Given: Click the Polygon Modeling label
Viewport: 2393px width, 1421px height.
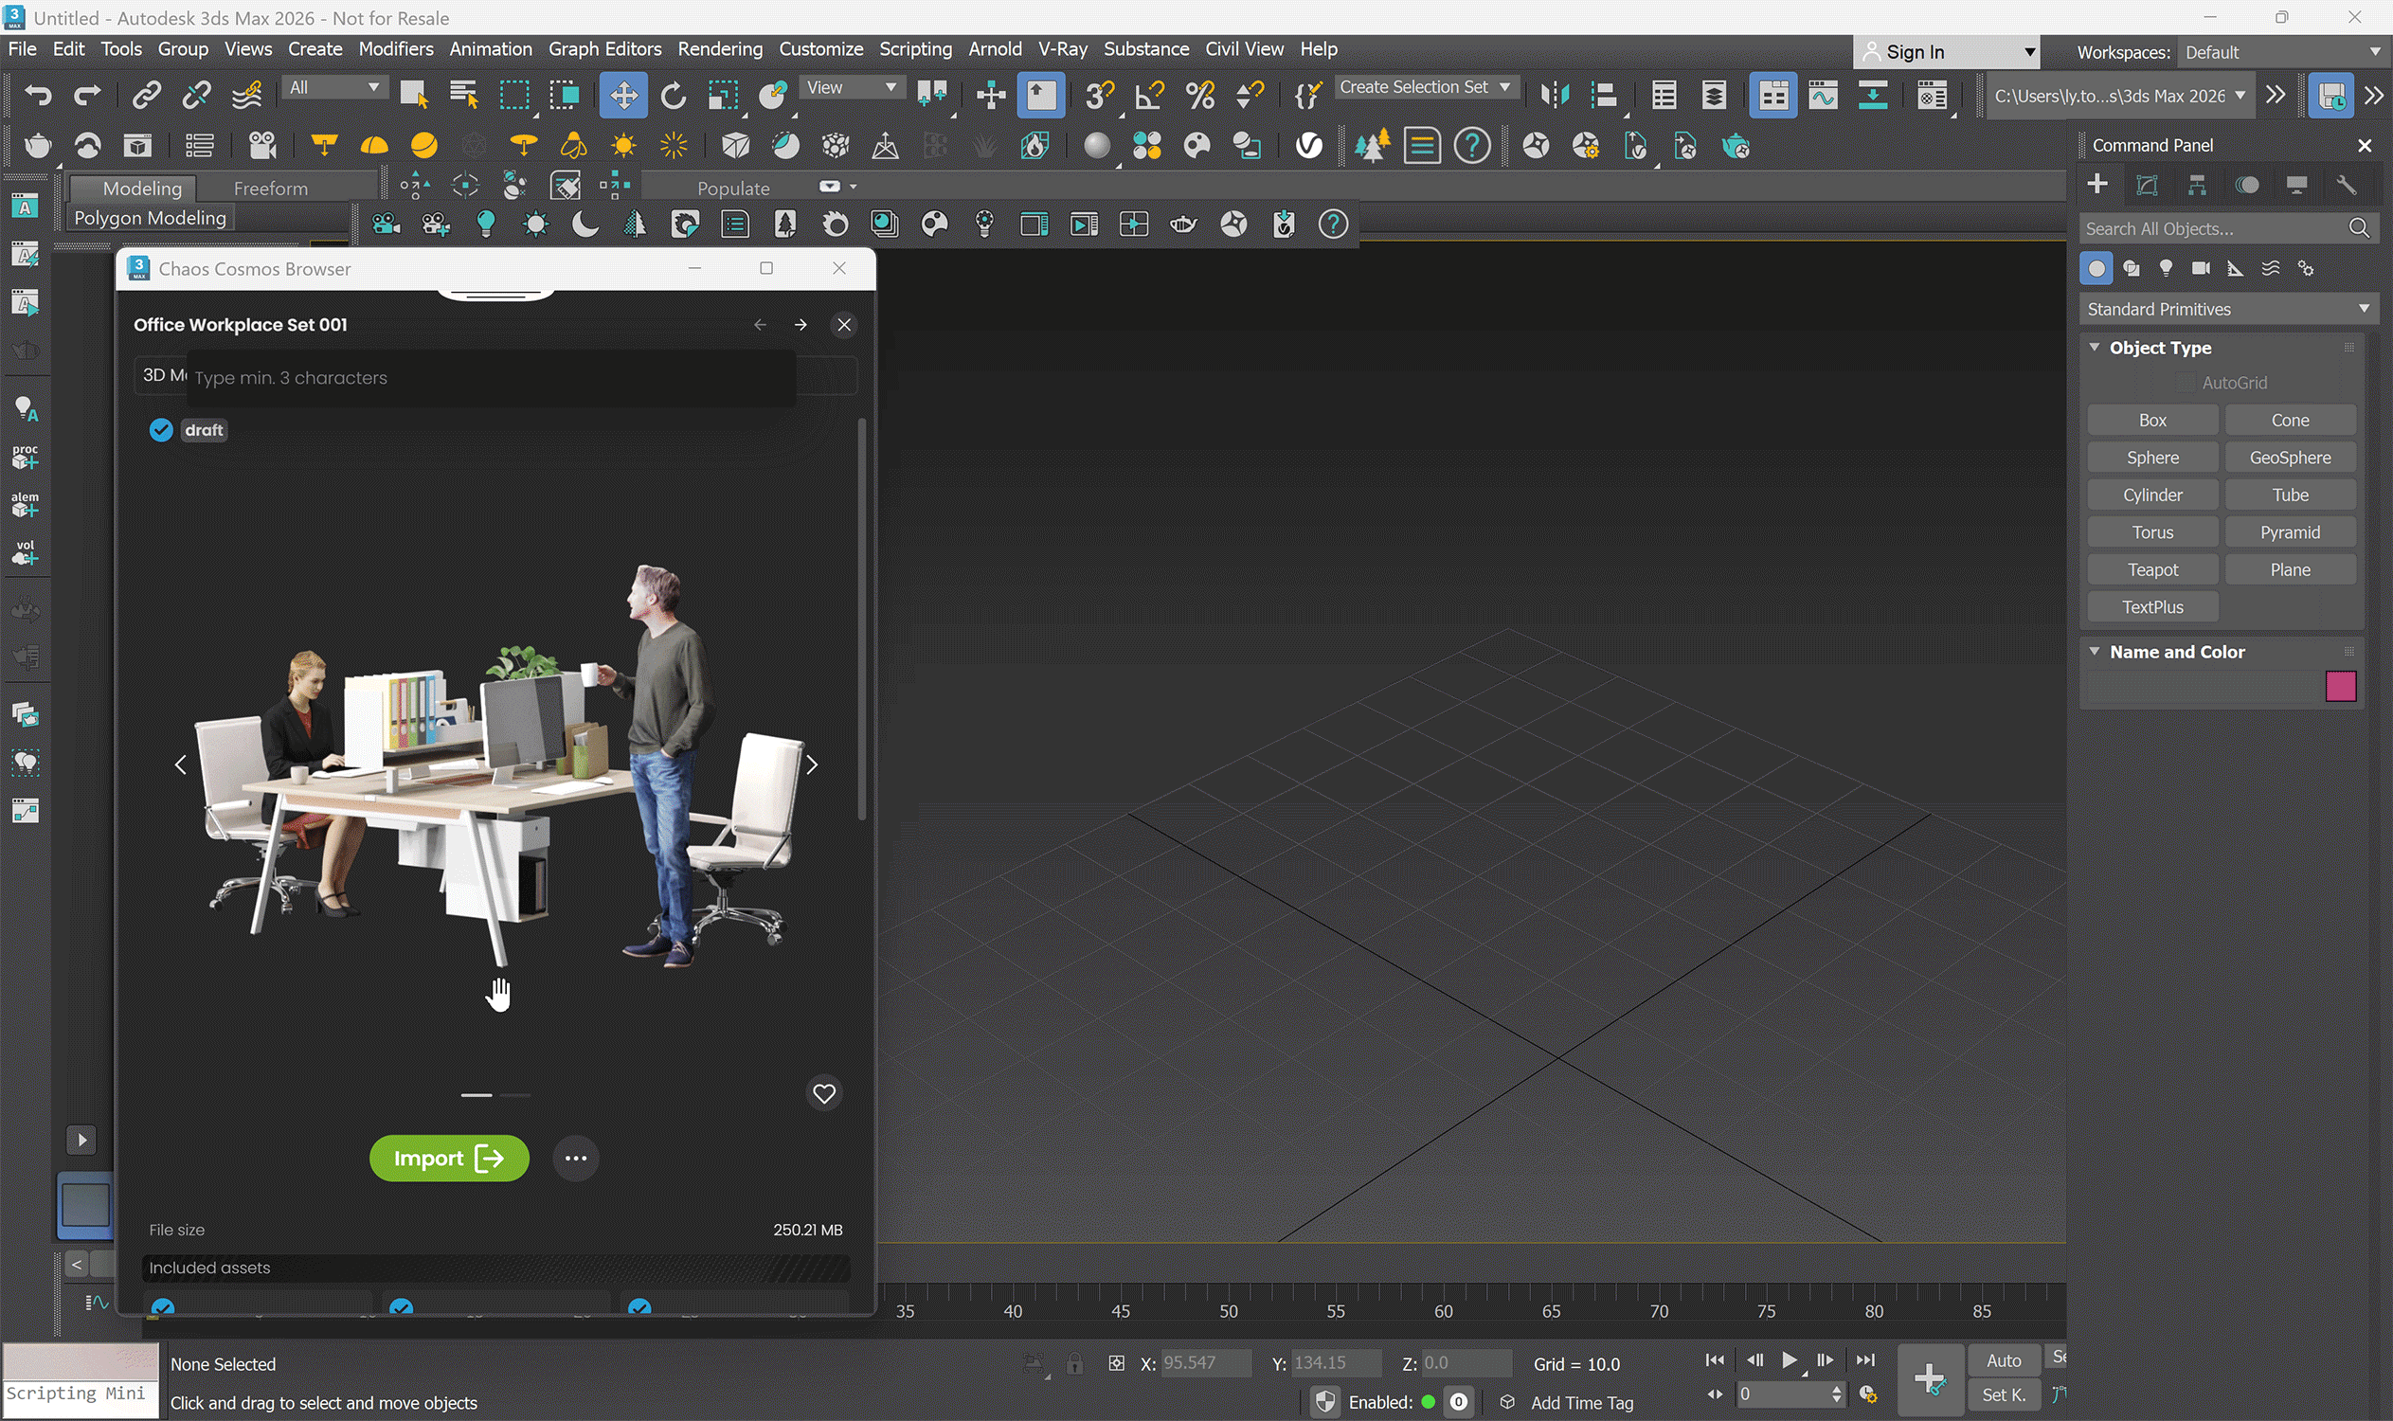Looking at the screenshot, I should [x=151, y=218].
